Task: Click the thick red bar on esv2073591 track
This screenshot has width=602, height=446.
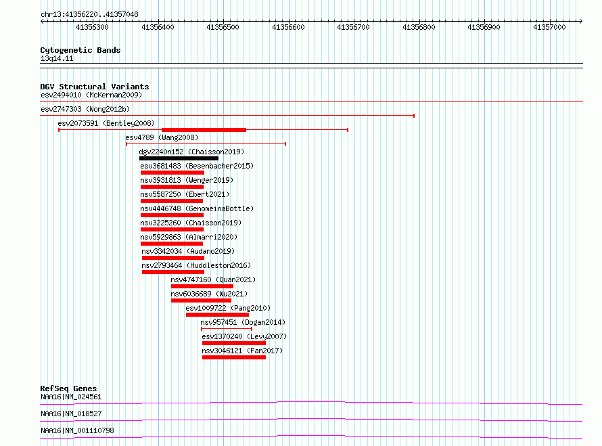Action: pyautogui.click(x=204, y=130)
